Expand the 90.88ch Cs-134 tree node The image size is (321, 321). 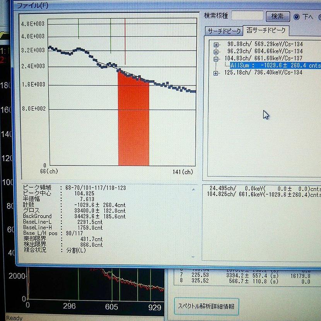[x=216, y=44]
